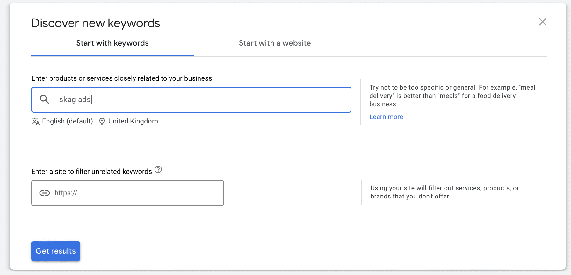Image resolution: width=571 pixels, height=275 pixels.
Task: Change the English (default) language setting
Action: pyautogui.click(x=67, y=121)
